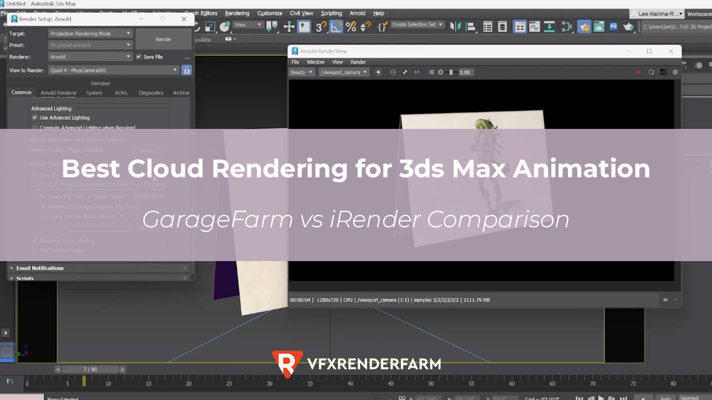Open the /viewport_camera dropdown in RenderView

tap(344, 72)
